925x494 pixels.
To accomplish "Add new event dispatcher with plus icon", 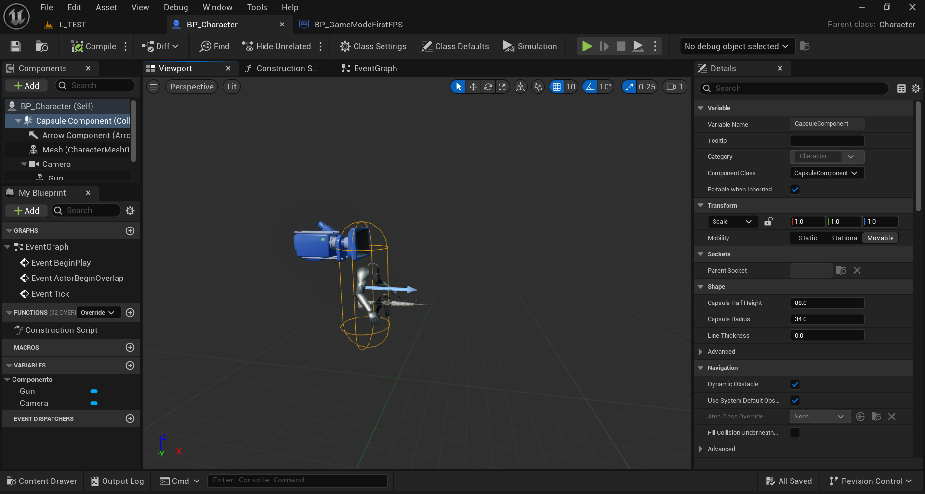I will click(130, 418).
